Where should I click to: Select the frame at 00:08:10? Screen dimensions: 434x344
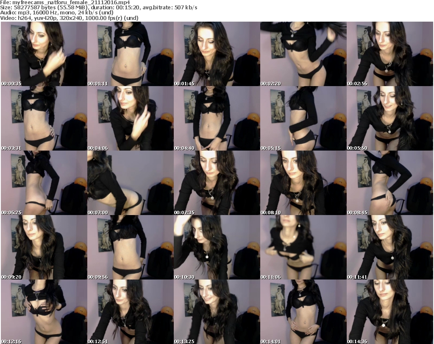pyautogui.click(x=303, y=183)
